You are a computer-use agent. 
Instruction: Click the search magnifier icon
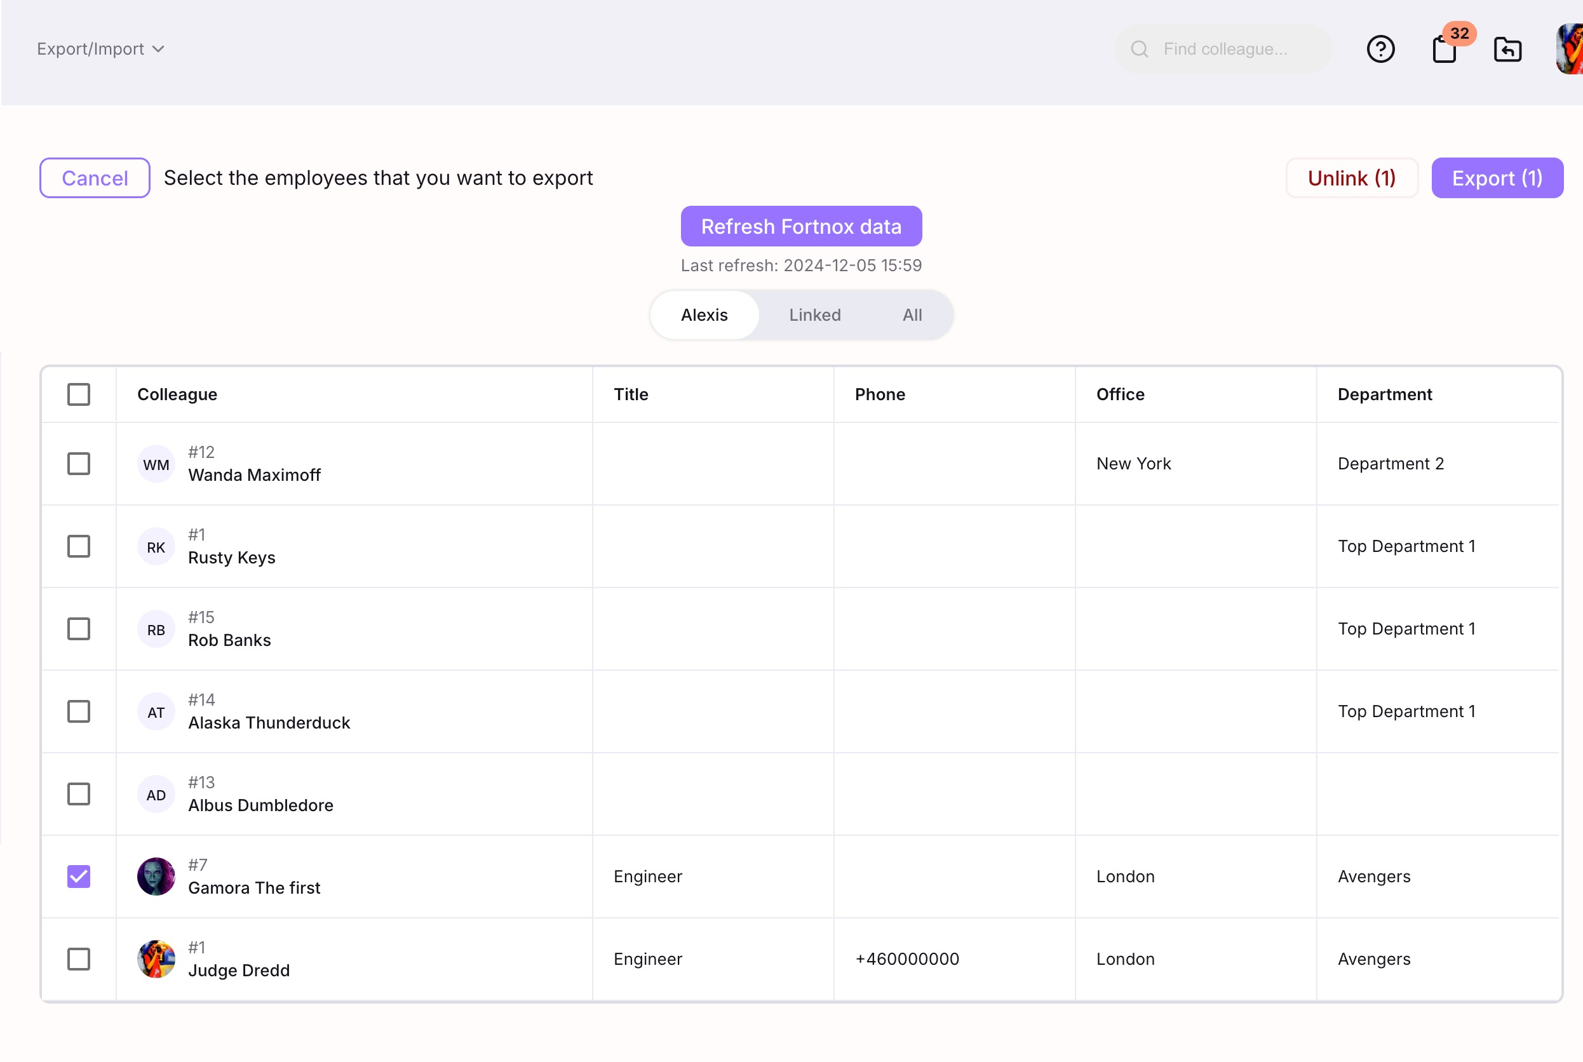click(x=1140, y=49)
